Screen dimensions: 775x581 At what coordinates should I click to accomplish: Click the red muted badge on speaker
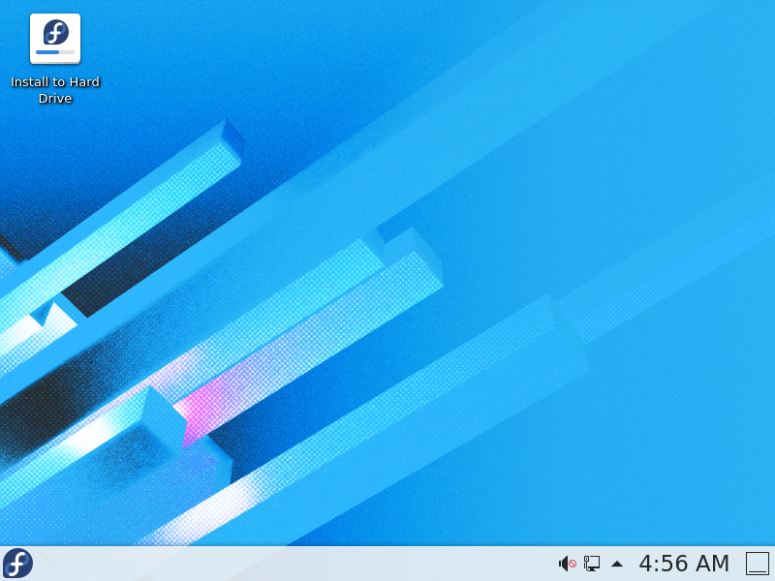click(x=573, y=565)
